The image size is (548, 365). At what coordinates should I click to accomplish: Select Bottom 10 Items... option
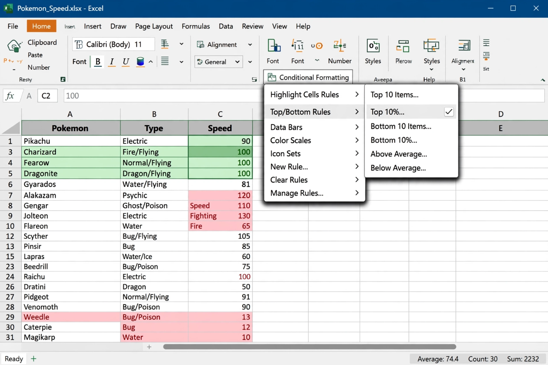(x=411, y=126)
